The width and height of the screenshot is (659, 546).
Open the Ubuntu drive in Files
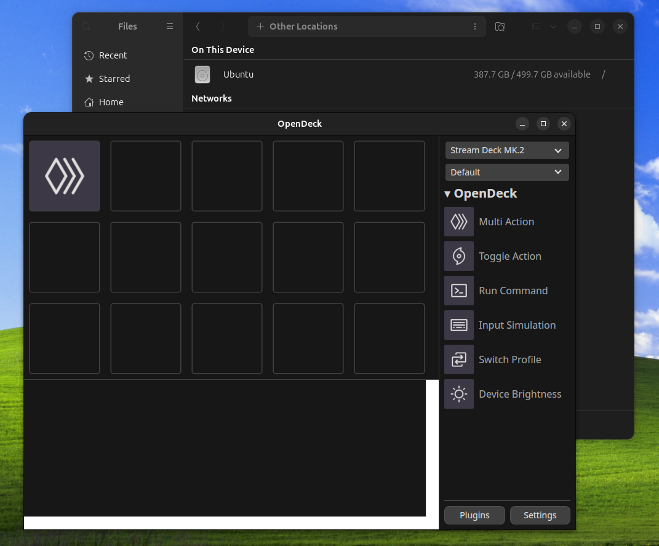(409, 74)
